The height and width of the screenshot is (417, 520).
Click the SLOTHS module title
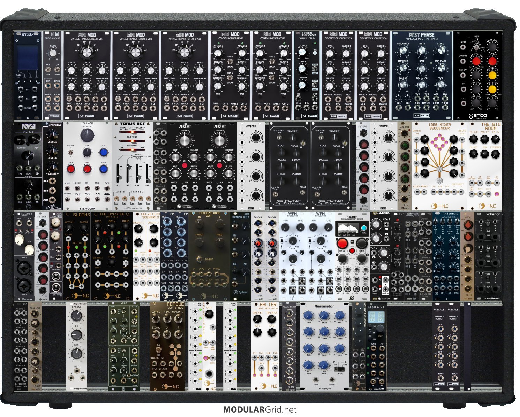click(x=81, y=215)
